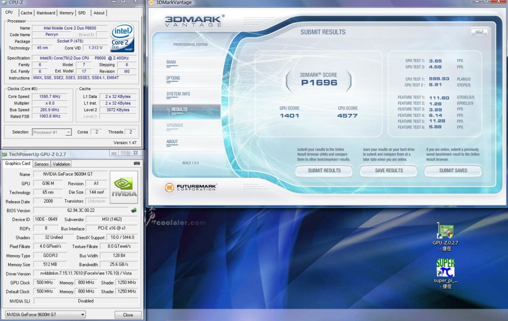The width and height of the screenshot is (508, 321).
Task: Click the Memory Type value GDDR3
Action: pos(50,255)
